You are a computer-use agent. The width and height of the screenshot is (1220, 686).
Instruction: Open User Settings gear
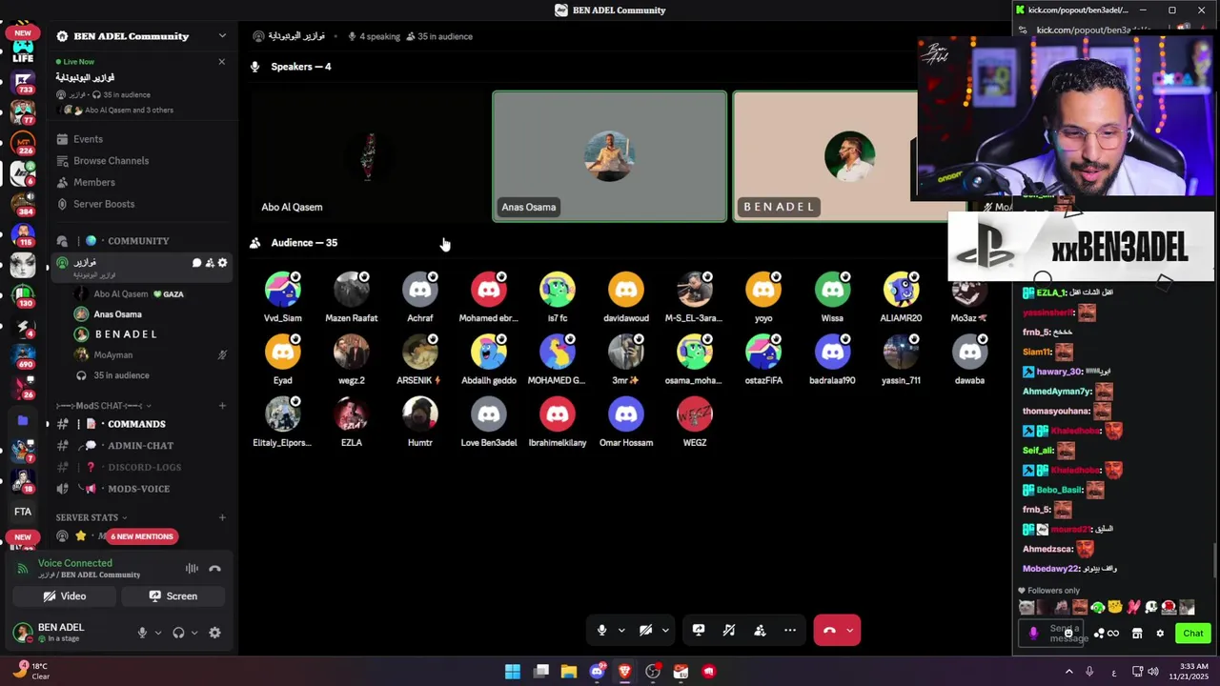214,633
